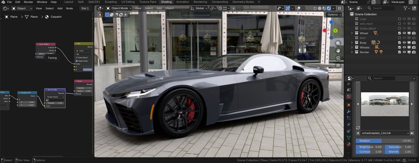Image resolution: width=419 pixels, height=163 pixels.
Task: Open the Render menu
Action: click(x=29, y=2)
